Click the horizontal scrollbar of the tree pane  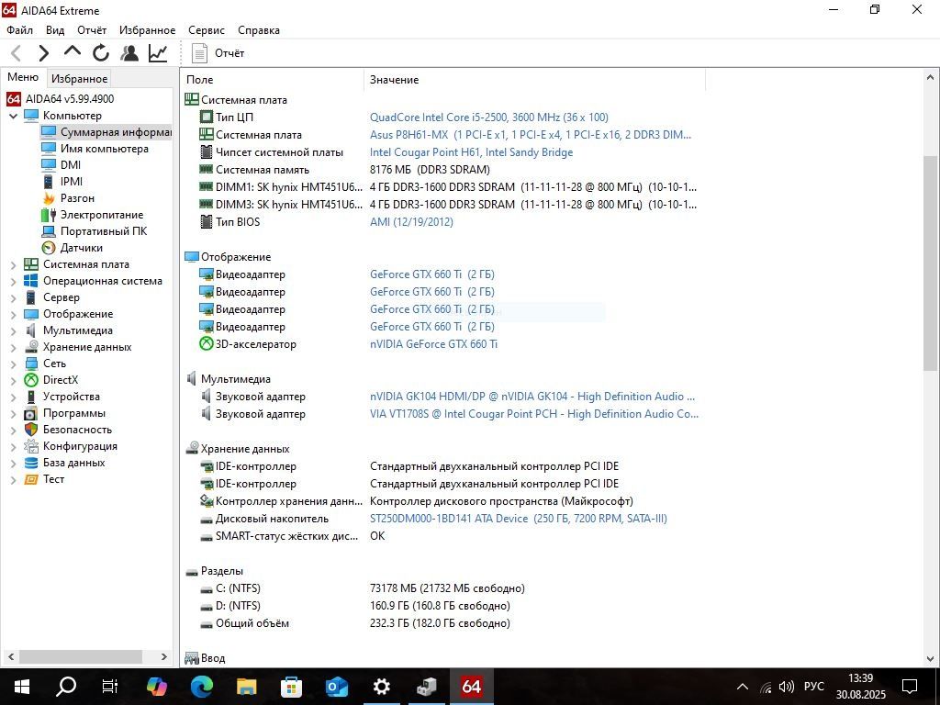coord(82,656)
